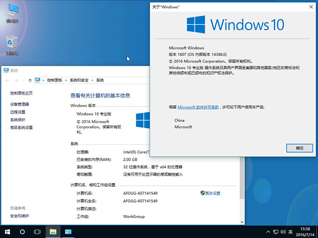Open Task View on the taskbar

click(x=37, y=232)
